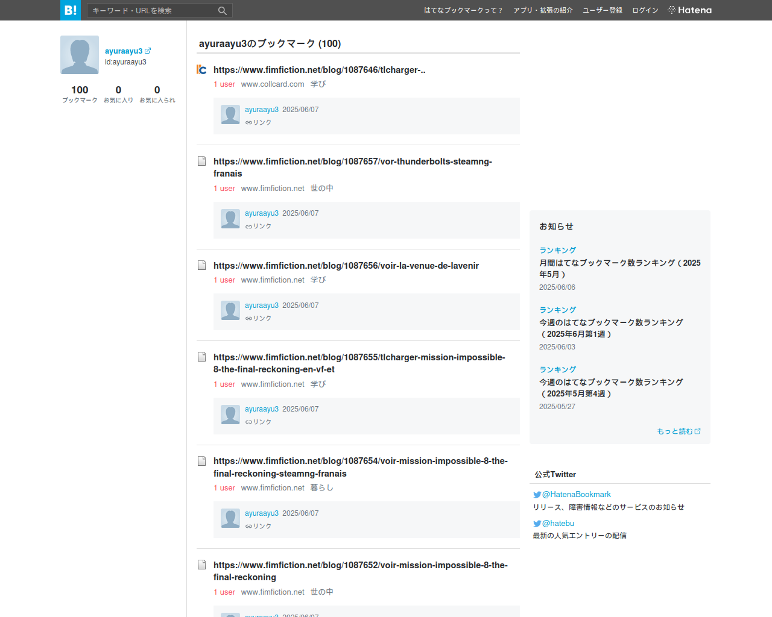The height and width of the screenshot is (617, 772).
Task: Click date 2025/06/07 in 1087646 comment
Action: [x=300, y=110]
